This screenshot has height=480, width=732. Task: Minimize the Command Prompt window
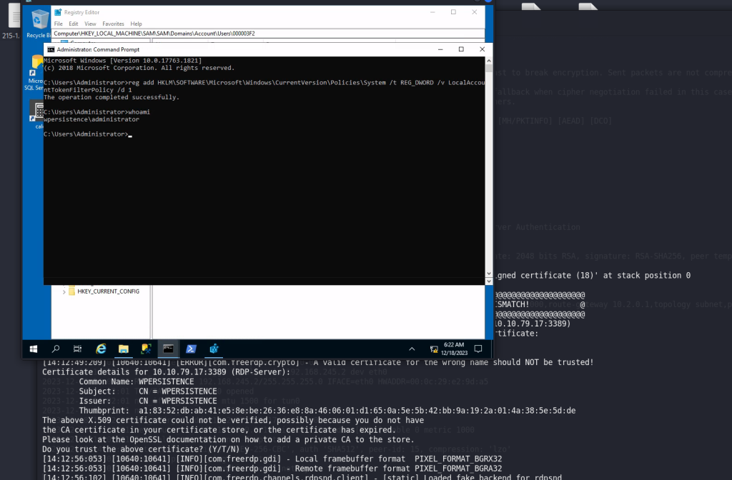tap(440, 49)
